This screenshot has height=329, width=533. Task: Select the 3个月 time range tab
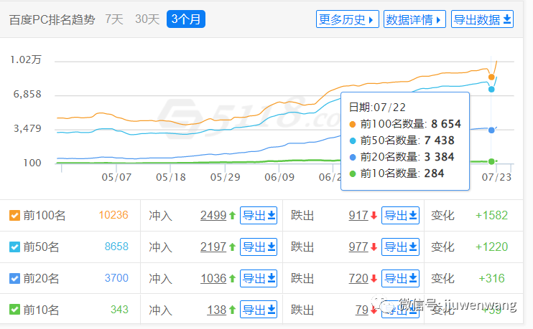click(186, 19)
